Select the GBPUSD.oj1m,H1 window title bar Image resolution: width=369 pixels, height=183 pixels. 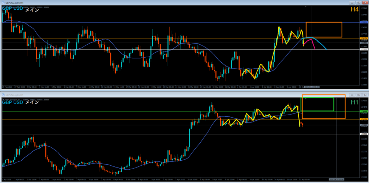[144, 94]
